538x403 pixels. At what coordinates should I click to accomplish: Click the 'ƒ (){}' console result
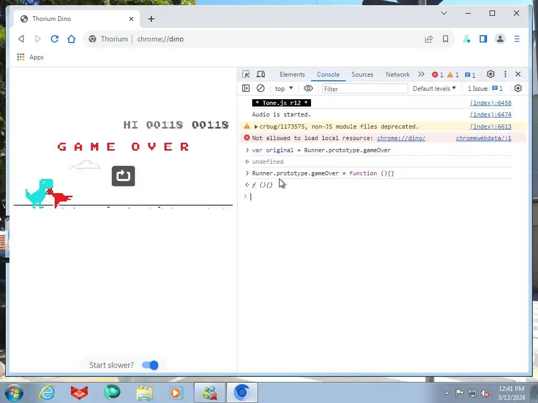(x=262, y=185)
